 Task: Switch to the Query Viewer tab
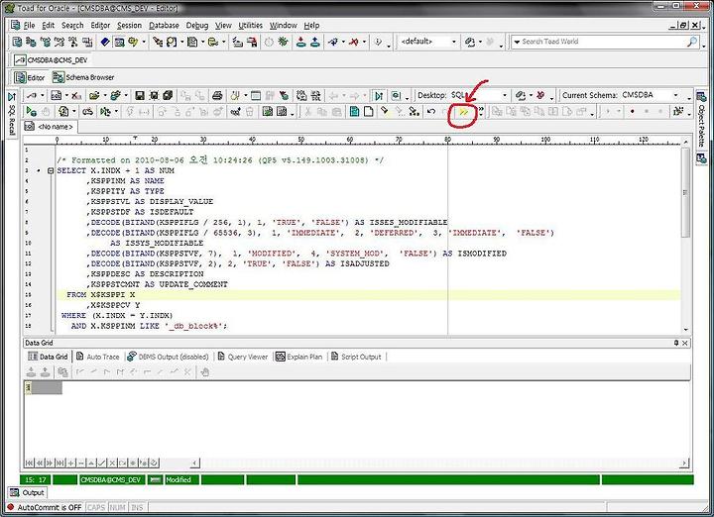pyautogui.click(x=243, y=357)
